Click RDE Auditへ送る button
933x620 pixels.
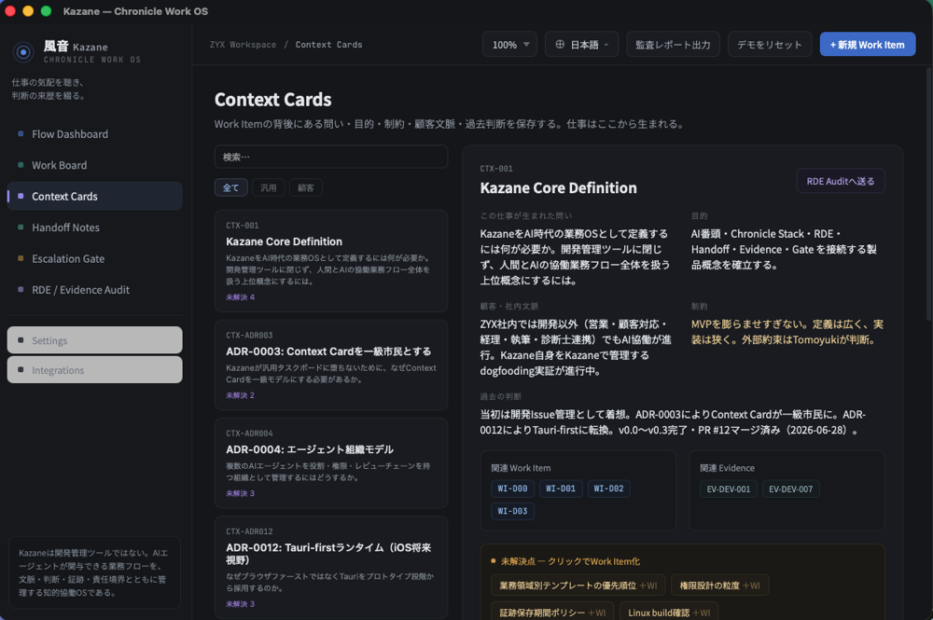[x=841, y=181]
